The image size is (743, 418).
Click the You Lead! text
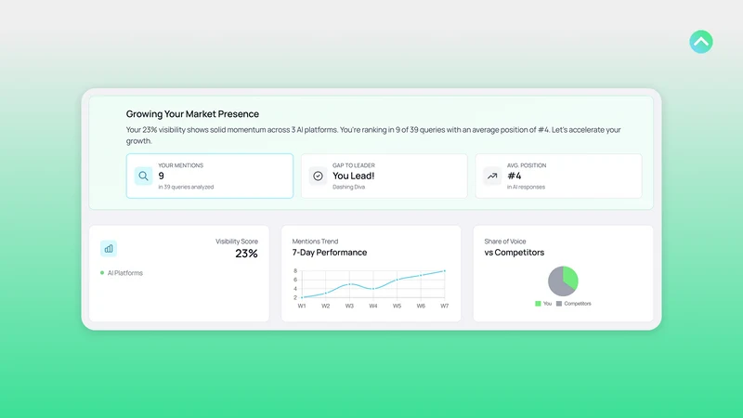click(354, 176)
